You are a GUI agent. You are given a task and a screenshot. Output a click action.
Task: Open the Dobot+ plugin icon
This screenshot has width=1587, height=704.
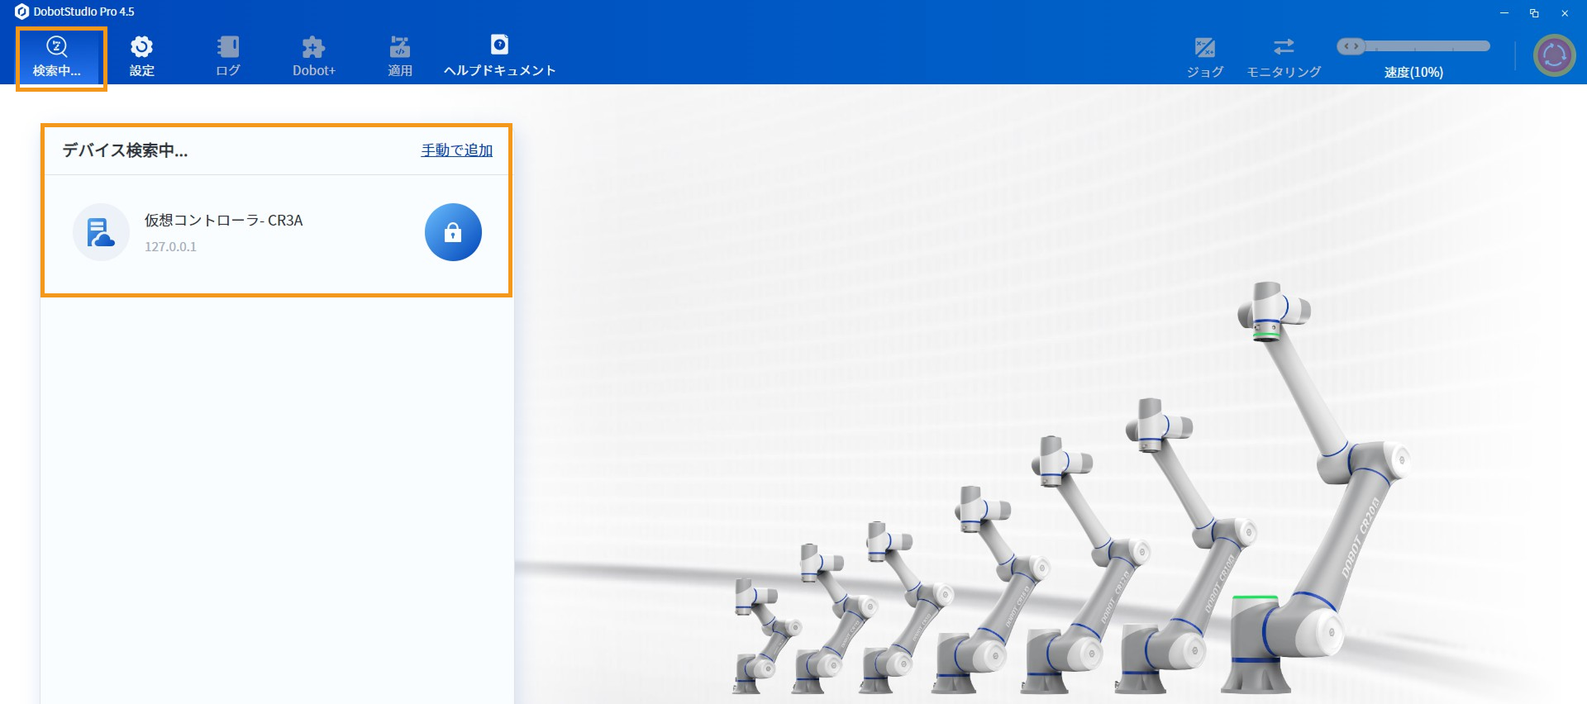click(x=314, y=57)
